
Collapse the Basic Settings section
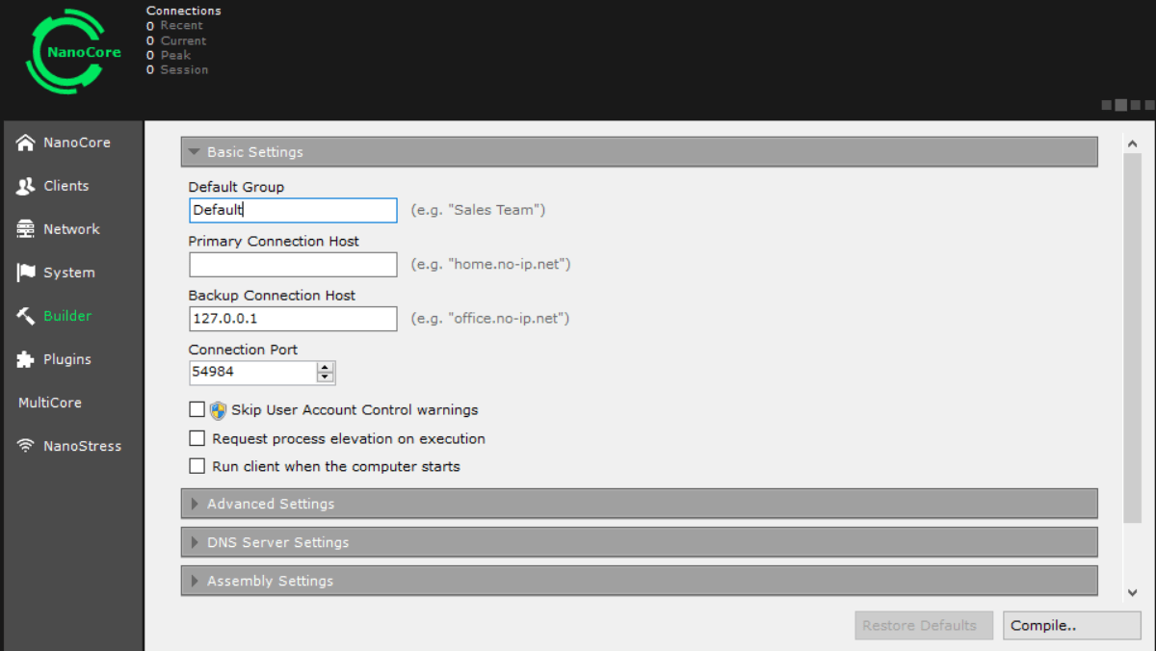[x=639, y=152]
